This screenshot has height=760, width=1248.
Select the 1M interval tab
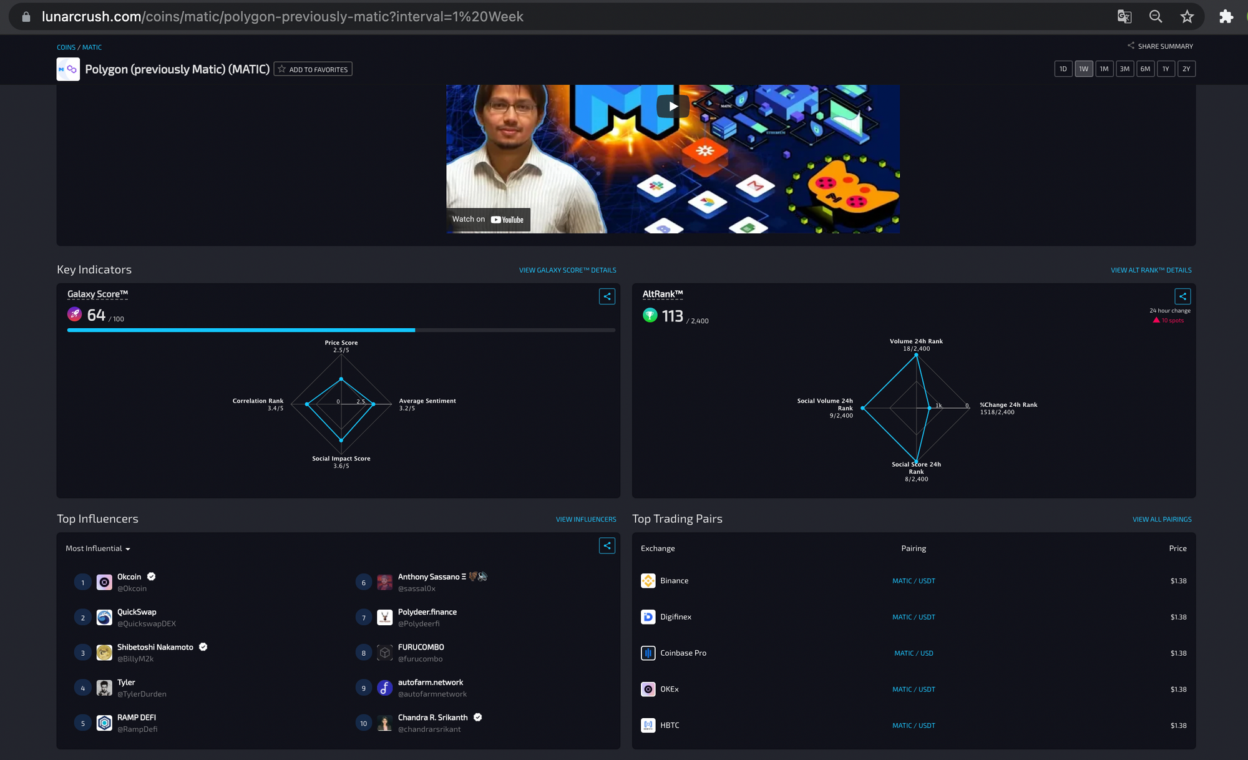1104,69
